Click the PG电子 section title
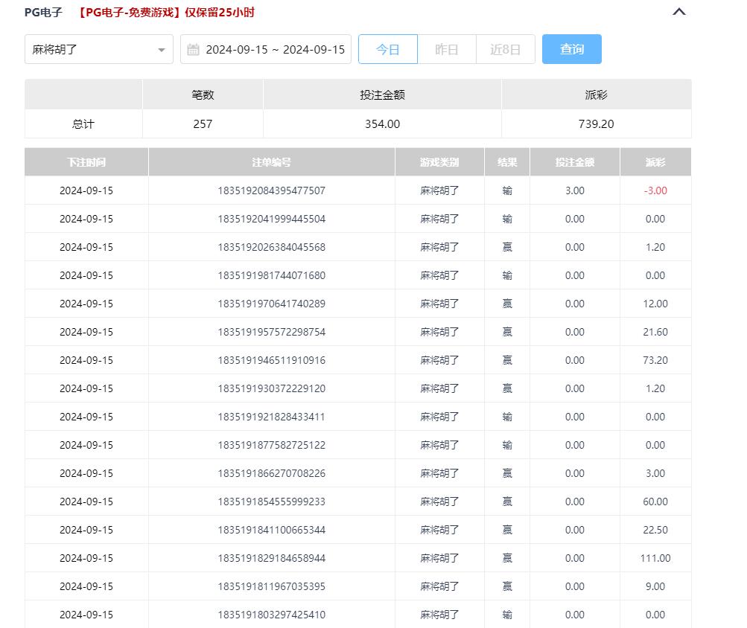Image resolution: width=747 pixels, height=628 pixels. click(43, 13)
